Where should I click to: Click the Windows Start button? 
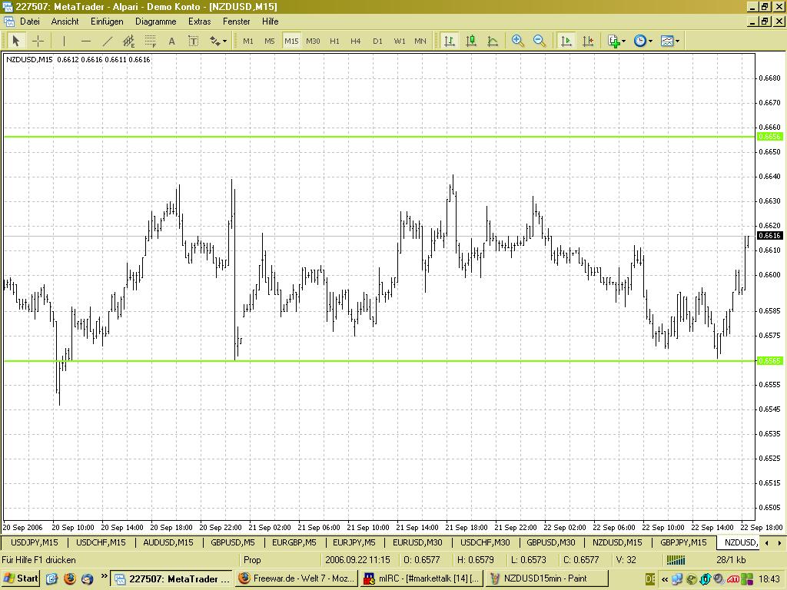[22, 578]
